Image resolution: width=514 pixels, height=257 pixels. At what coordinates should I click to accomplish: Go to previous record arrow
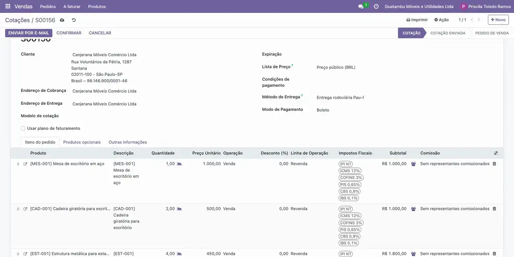point(472,20)
